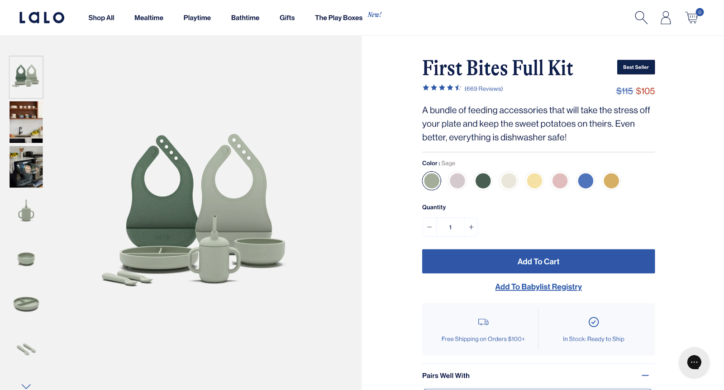This screenshot has width=724, height=390.
Task: Click the user account icon
Action: (x=666, y=18)
